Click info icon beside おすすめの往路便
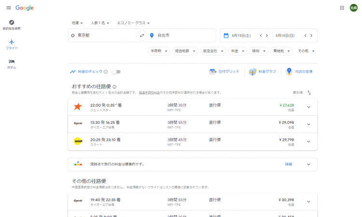 click(114, 87)
